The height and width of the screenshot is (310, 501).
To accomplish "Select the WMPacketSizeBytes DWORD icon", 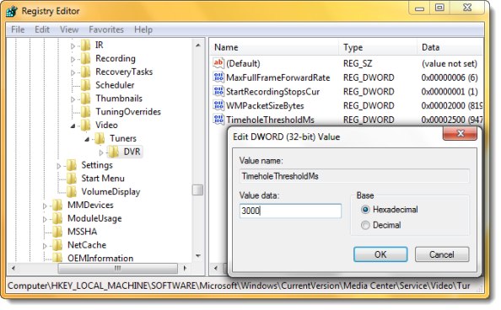I will point(218,105).
